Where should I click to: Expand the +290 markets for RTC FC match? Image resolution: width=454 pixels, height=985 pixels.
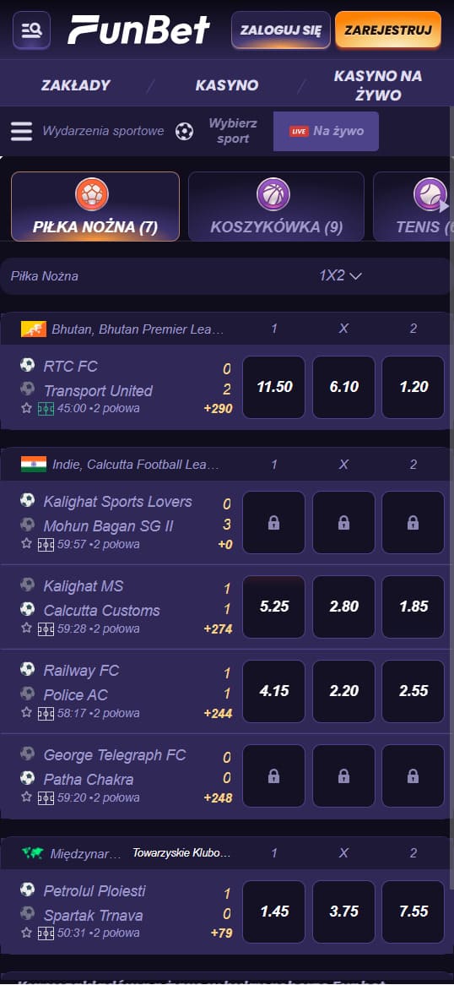[x=218, y=409]
